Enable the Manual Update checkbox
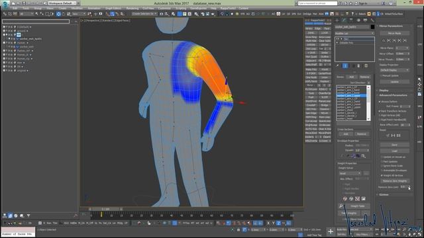The width and height of the screenshot is (424, 238). point(382,76)
